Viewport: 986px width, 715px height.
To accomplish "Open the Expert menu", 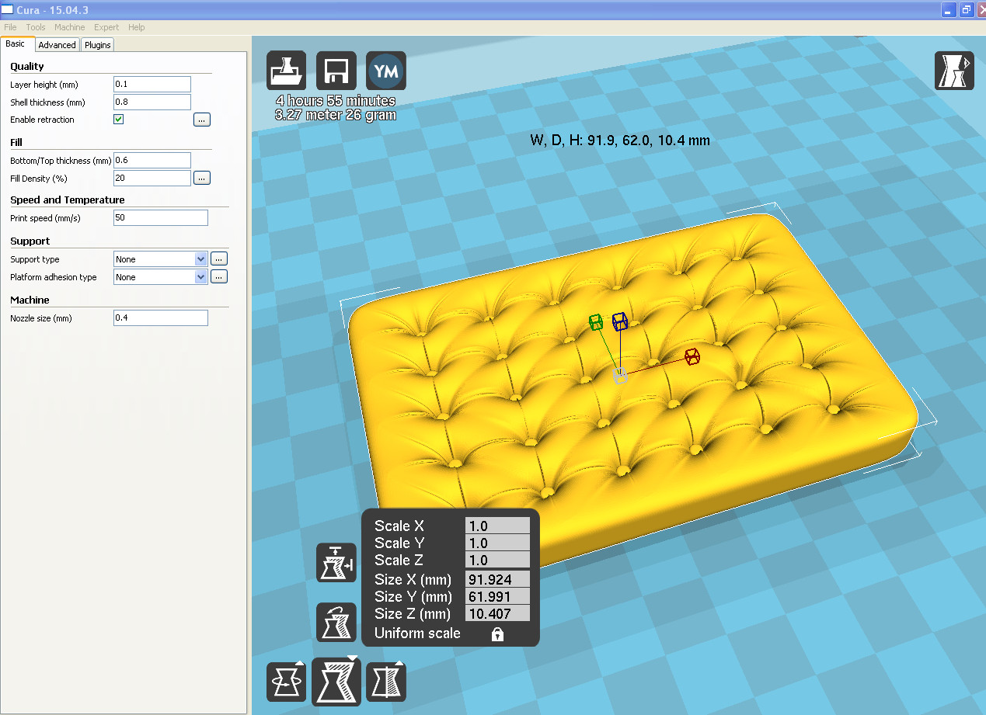I will click(106, 27).
